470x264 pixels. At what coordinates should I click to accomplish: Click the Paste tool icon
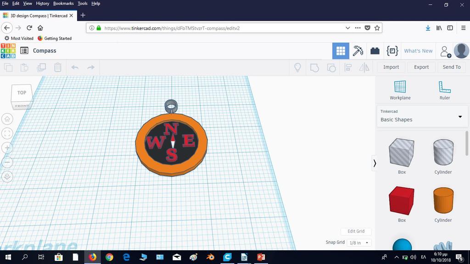(x=24, y=67)
